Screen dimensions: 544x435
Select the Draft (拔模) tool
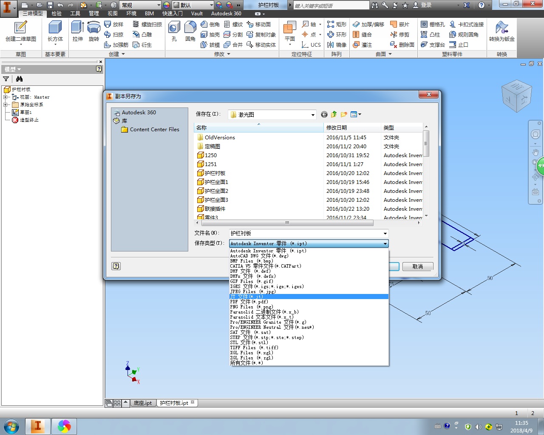[210, 45]
